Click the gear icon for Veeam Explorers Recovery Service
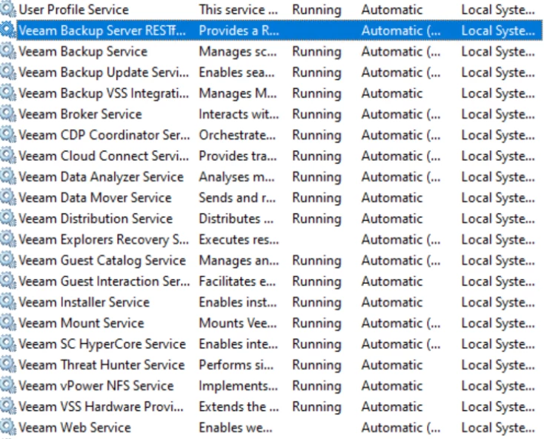Image resolution: width=544 pixels, height=439 pixels. pyautogui.click(x=7, y=240)
